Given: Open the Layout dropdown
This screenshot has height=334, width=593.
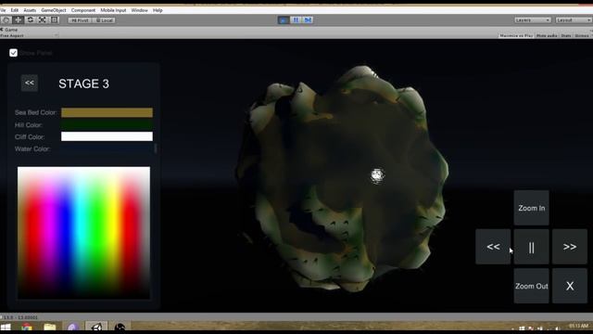Looking at the screenshot, I should coord(574,20).
